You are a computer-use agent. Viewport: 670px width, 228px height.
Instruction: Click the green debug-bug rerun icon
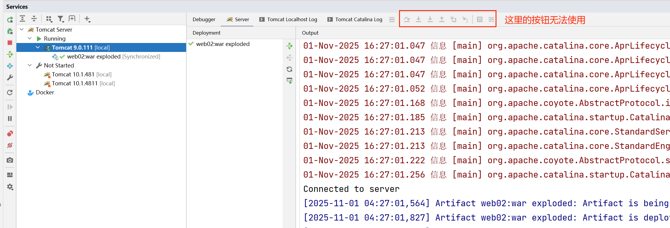pyautogui.click(x=10, y=31)
